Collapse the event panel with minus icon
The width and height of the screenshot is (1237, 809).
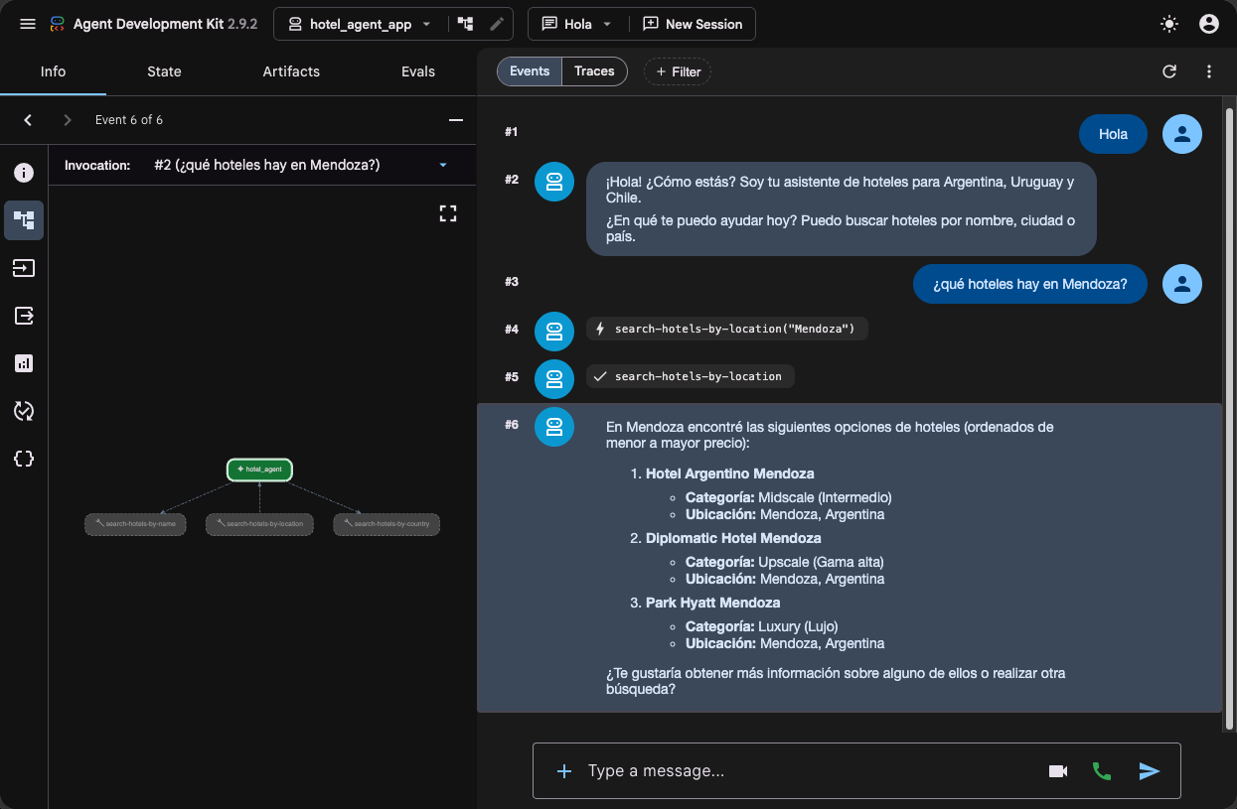[456, 120]
